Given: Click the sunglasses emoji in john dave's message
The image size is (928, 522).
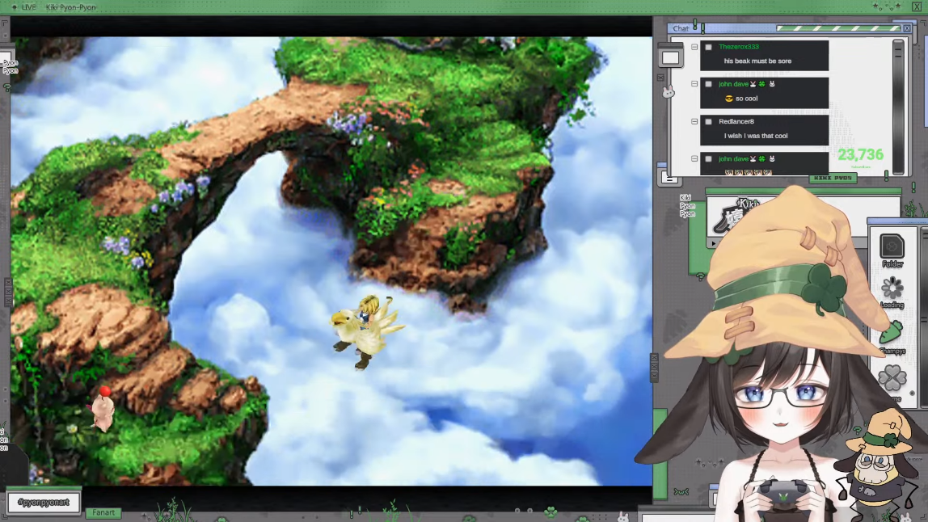Looking at the screenshot, I should [728, 99].
